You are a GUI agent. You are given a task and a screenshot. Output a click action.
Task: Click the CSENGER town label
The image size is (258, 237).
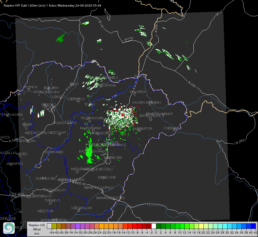tap(171, 128)
